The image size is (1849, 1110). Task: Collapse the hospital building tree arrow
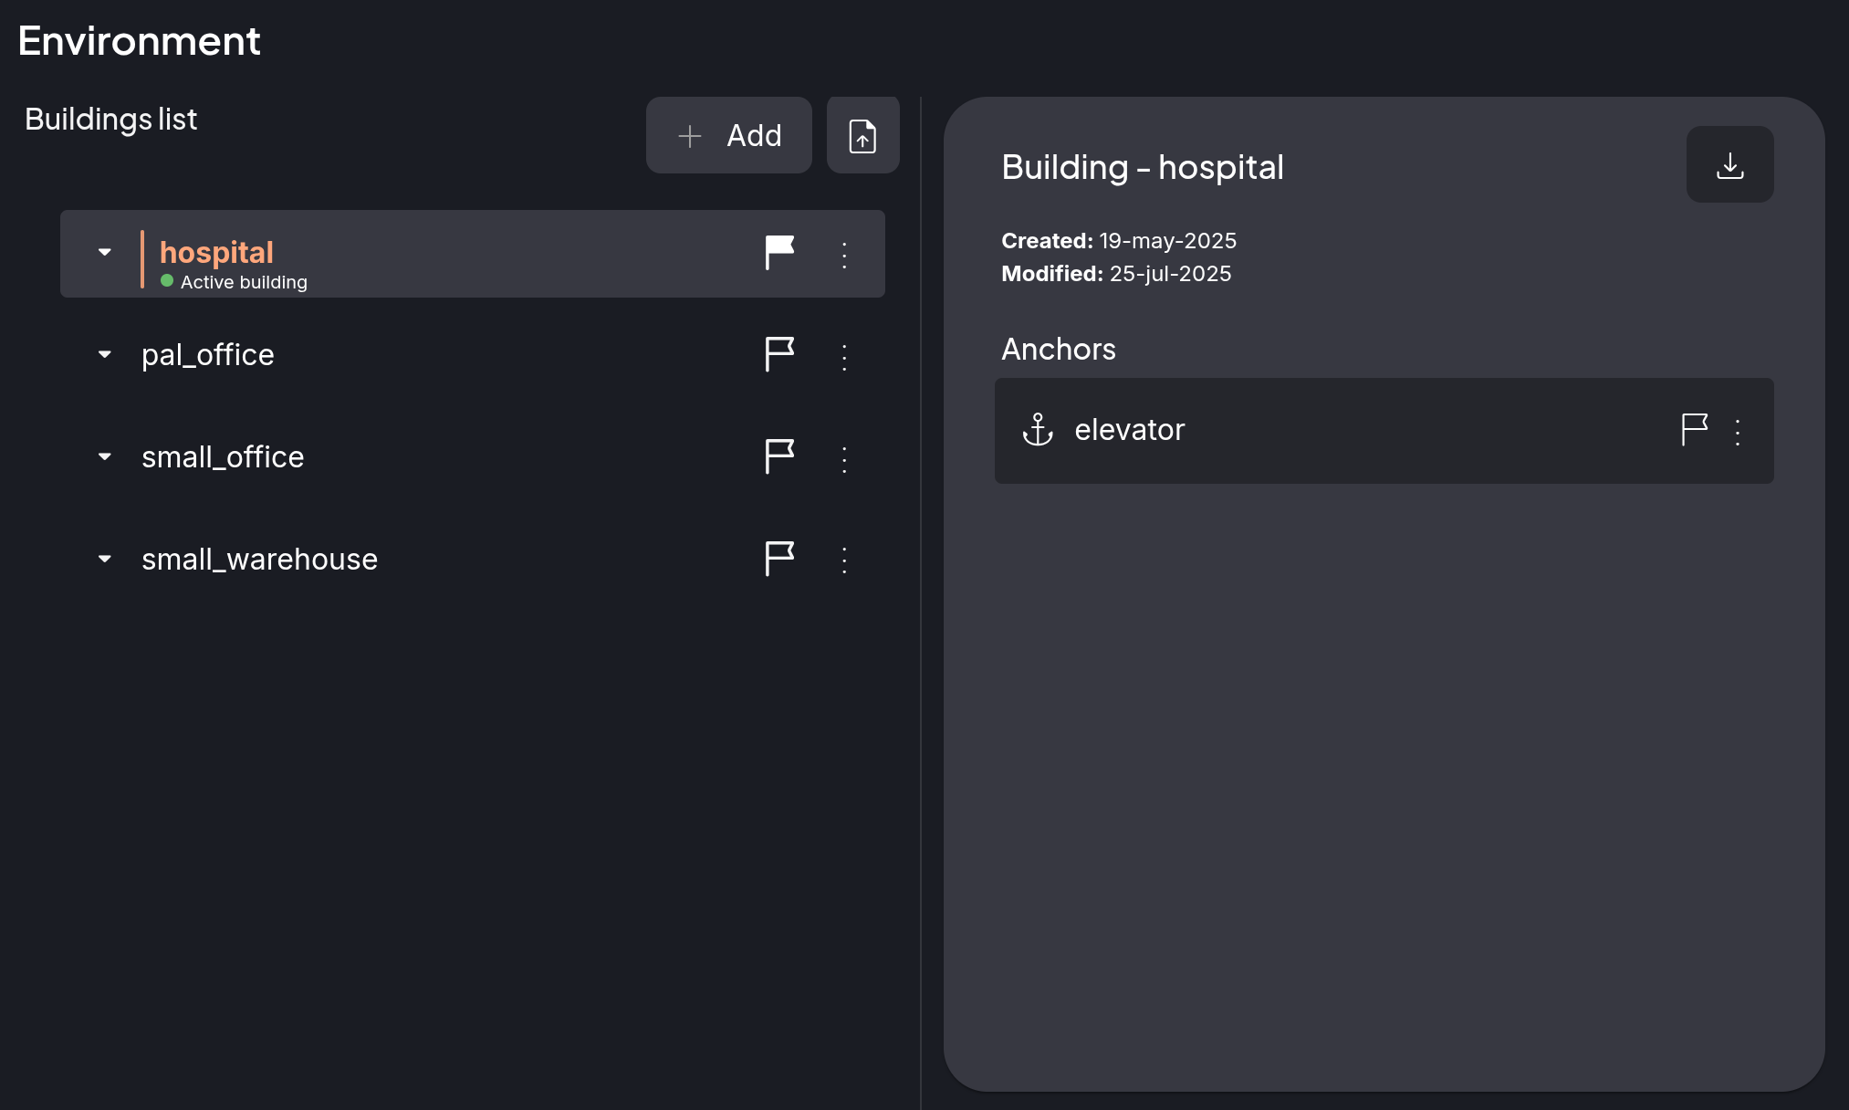pyautogui.click(x=105, y=252)
